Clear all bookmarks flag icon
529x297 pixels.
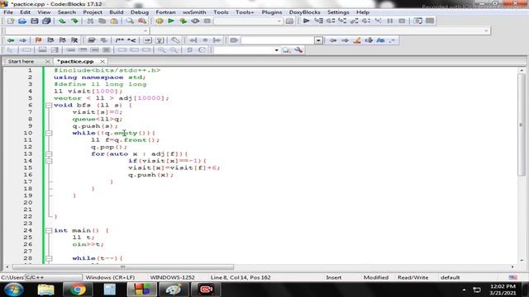[74, 40]
